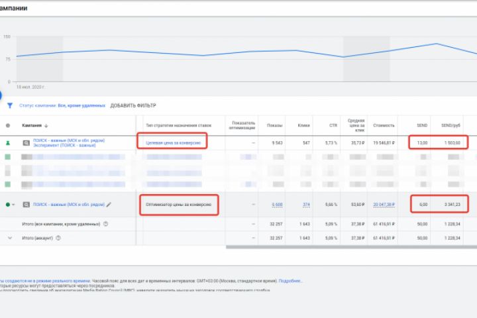Click the pencil edit icon next to the campaign name
The width and height of the screenshot is (477, 318).
click(x=109, y=205)
